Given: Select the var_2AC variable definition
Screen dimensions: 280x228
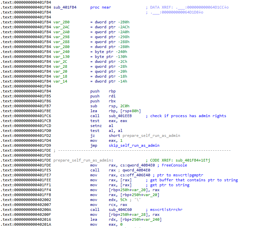Looking at the screenshot, I should point(61,27).
